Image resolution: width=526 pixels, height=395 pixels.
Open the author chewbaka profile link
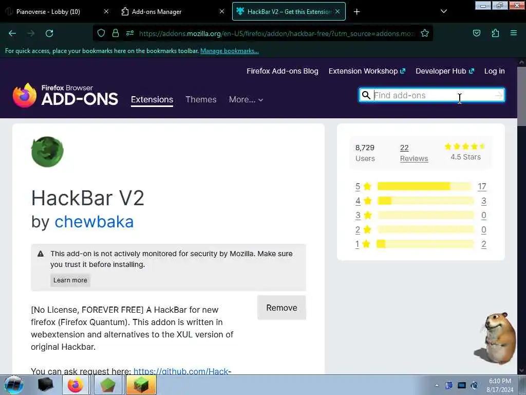(x=94, y=222)
